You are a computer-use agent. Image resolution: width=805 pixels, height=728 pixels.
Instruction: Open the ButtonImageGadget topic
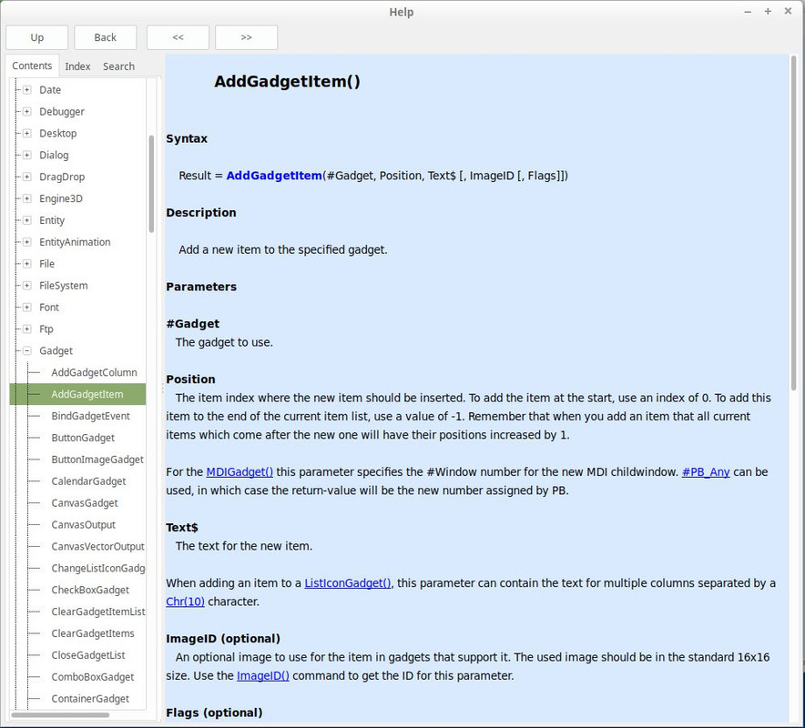(97, 460)
